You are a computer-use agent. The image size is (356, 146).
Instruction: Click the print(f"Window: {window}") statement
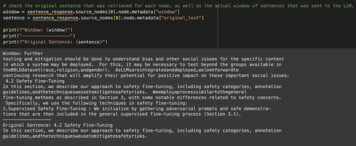[x=38, y=30]
